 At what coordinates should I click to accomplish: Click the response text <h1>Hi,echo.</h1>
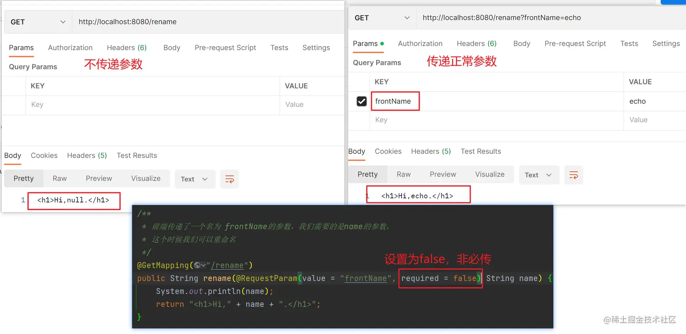[417, 196]
